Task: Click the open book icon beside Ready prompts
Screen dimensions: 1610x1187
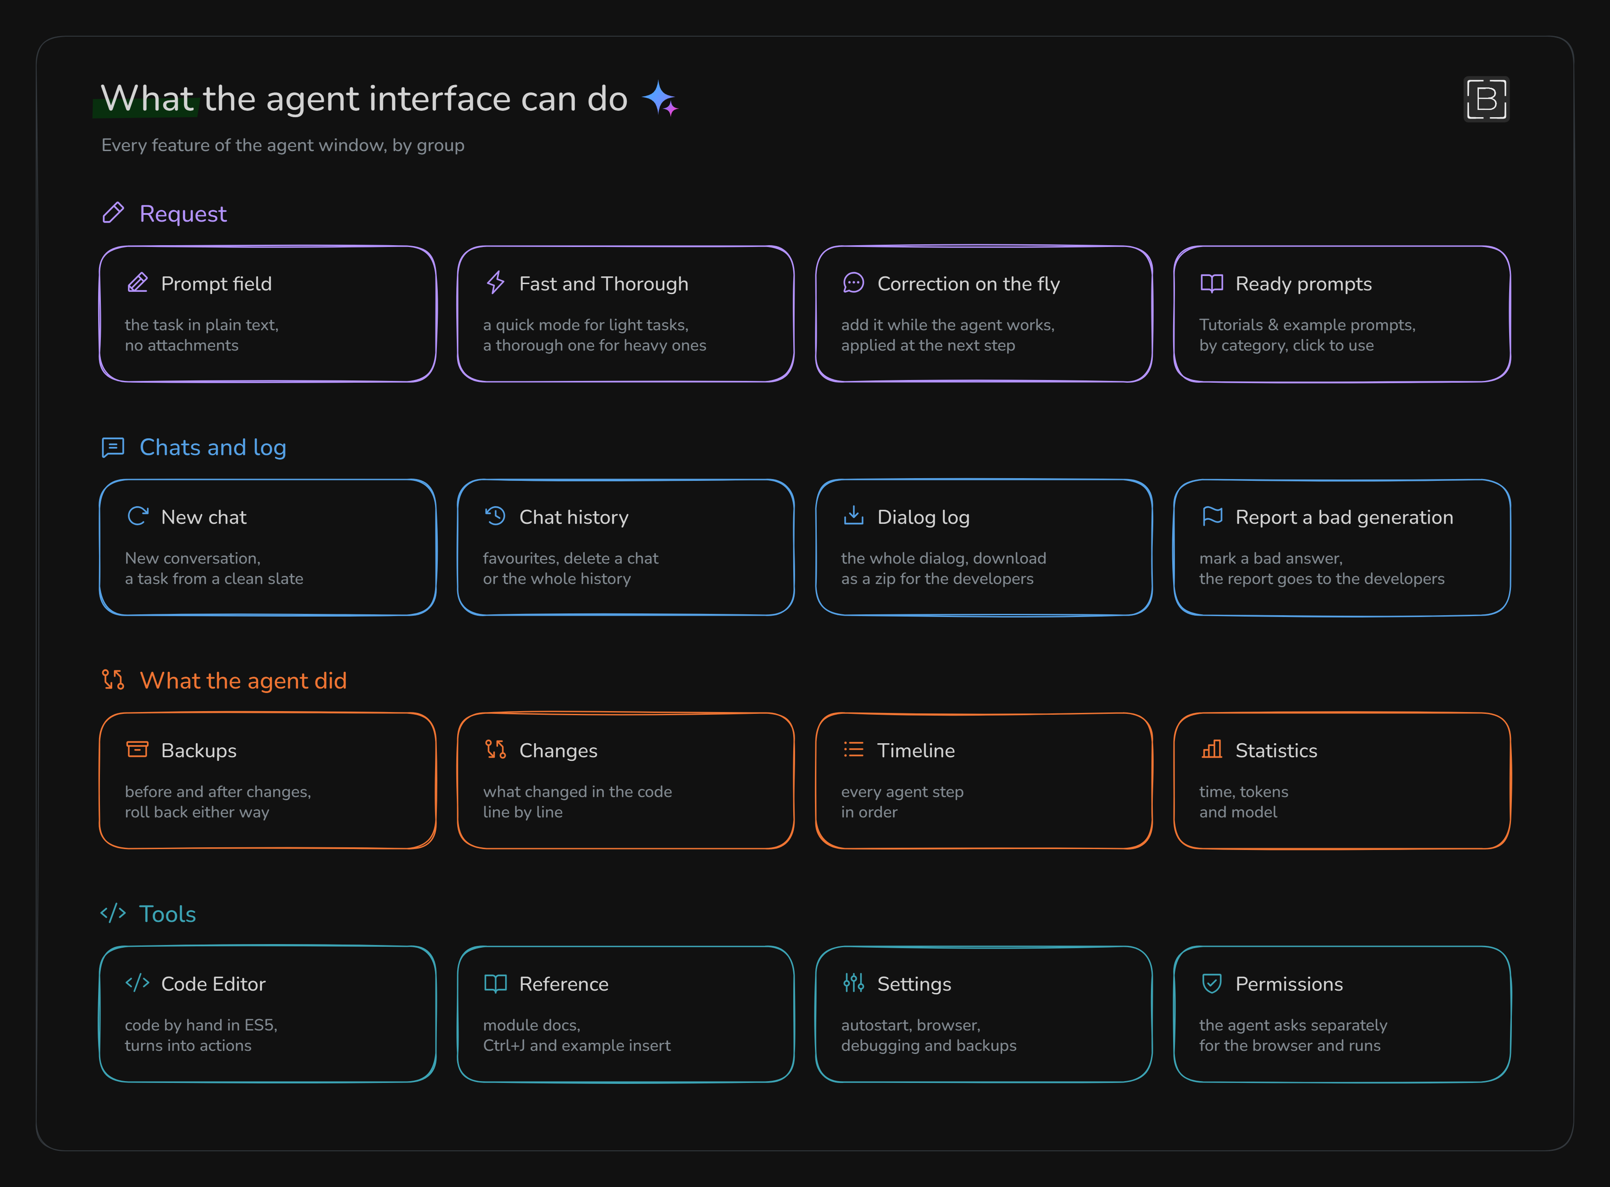Action: [1212, 283]
